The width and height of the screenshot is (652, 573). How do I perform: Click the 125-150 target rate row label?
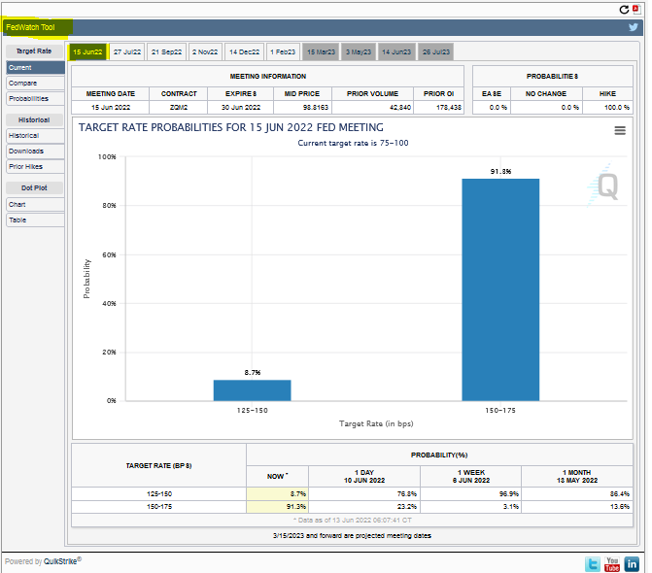pyautogui.click(x=159, y=494)
